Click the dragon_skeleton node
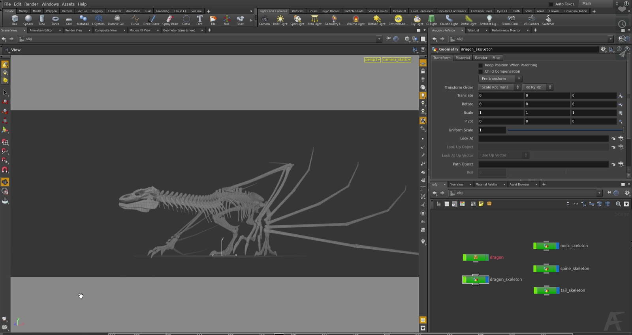Viewport: 632px width, 335px height. point(476,280)
